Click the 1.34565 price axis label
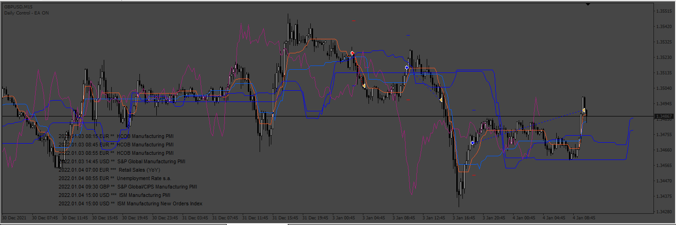Screen dimensions: 676x225 [664, 165]
